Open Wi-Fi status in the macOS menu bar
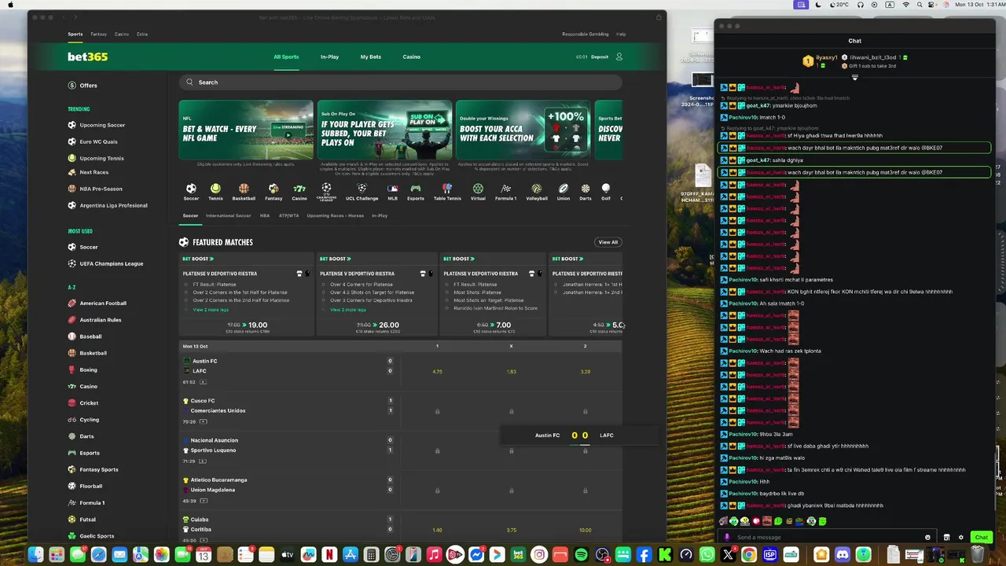Screen dimensions: 1006x566 tap(905, 5)
